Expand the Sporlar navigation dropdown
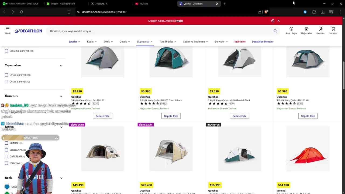 (74, 42)
